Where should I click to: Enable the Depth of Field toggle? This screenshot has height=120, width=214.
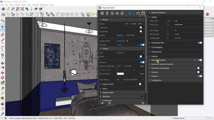point(141,84)
